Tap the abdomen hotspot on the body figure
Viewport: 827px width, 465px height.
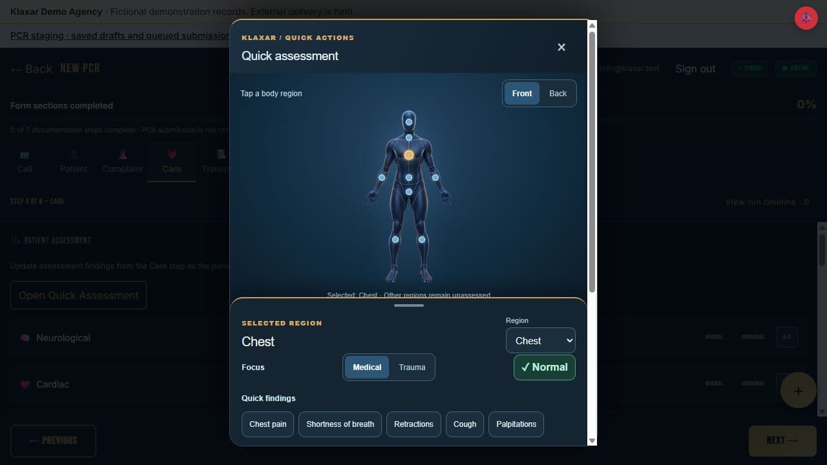(x=409, y=178)
